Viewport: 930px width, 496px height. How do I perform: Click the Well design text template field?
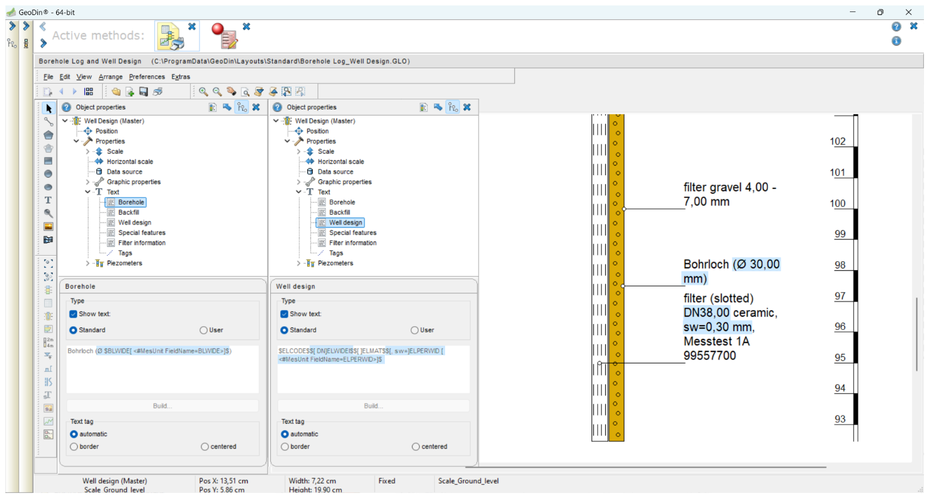coord(373,368)
